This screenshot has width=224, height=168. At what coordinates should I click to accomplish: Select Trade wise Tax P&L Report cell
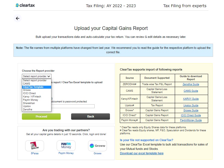click(158, 84)
